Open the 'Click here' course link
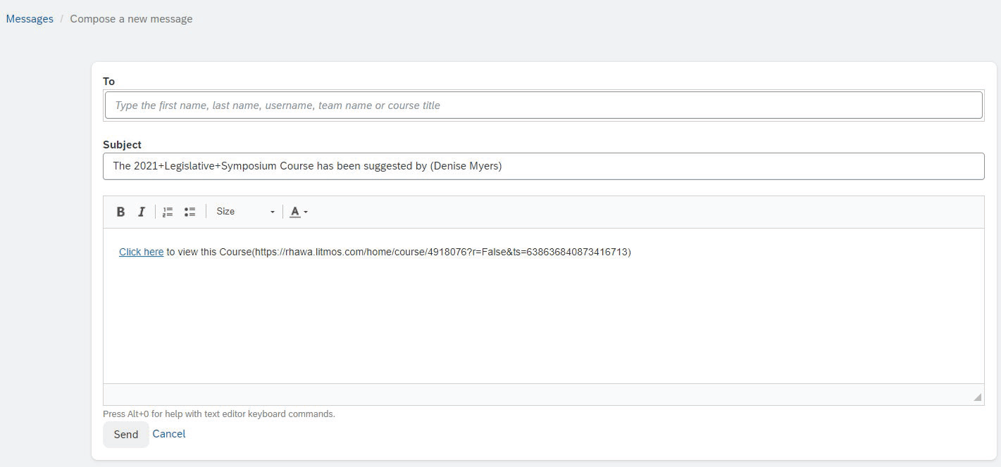 141,252
